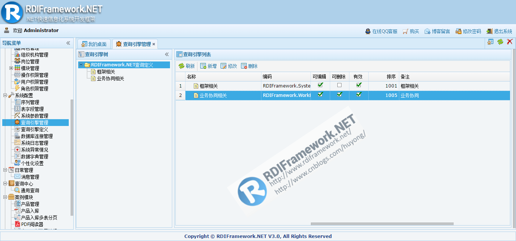Click the green refresh-tabs icon at top right

500,42
